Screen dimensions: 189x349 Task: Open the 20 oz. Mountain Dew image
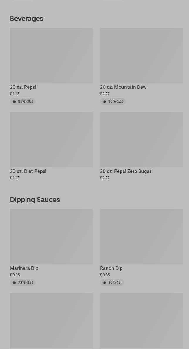pos(141,56)
